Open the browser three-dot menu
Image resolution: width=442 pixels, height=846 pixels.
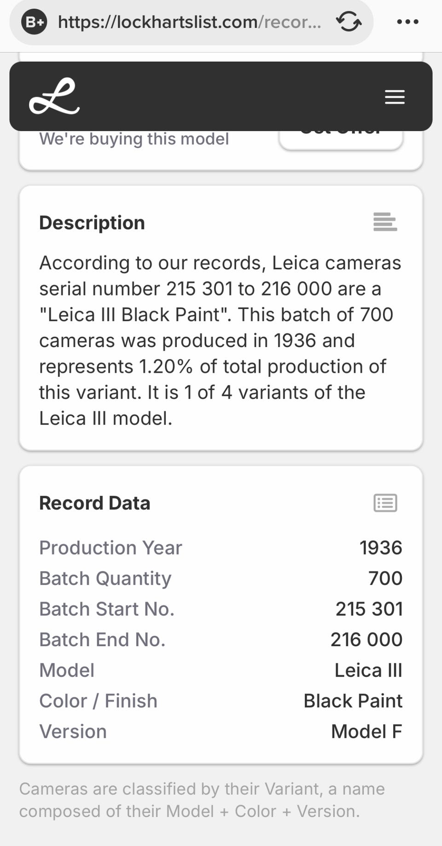pos(407,22)
